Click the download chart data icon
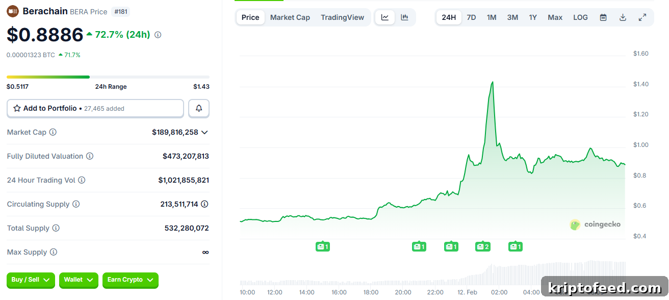The image size is (669, 300). (623, 17)
